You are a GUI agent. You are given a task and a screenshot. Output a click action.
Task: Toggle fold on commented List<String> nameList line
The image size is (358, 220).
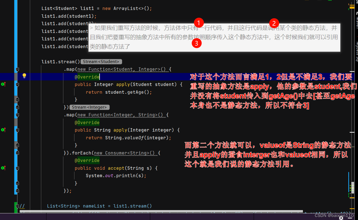pyautogui.click(x=17, y=206)
